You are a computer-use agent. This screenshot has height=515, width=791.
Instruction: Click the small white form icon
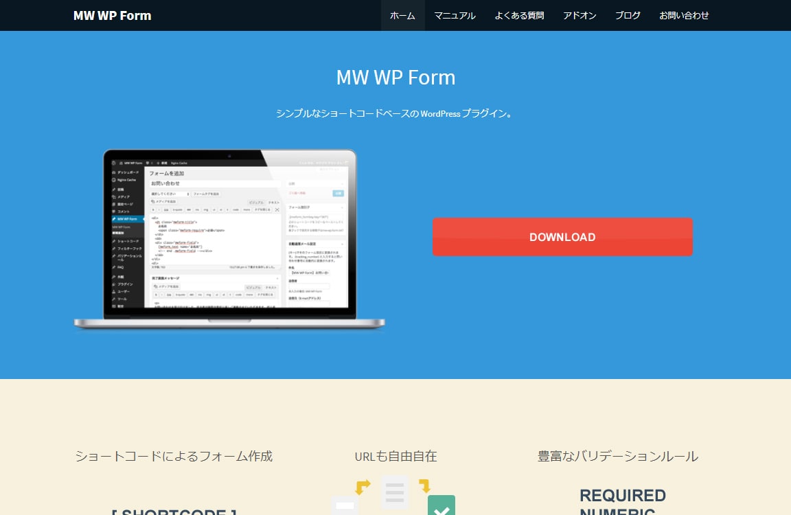point(345,506)
